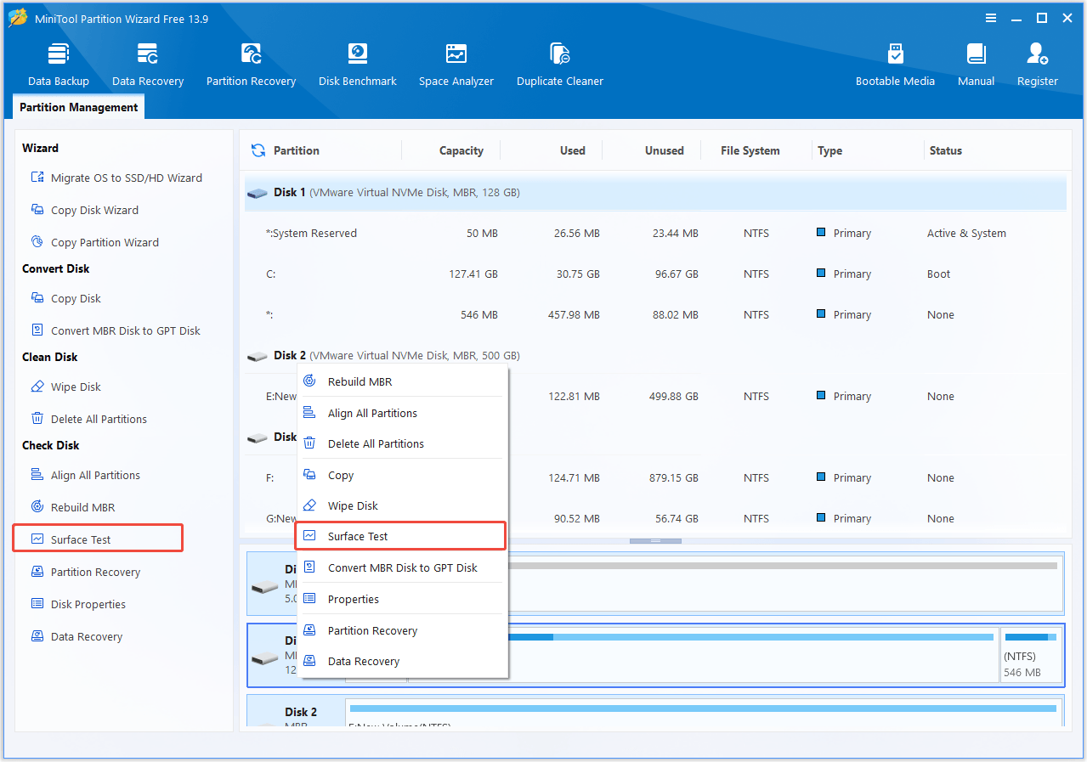Start Migrate OS to SSD/HD Wizard
1087x762 pixels.
coord(116,178)
